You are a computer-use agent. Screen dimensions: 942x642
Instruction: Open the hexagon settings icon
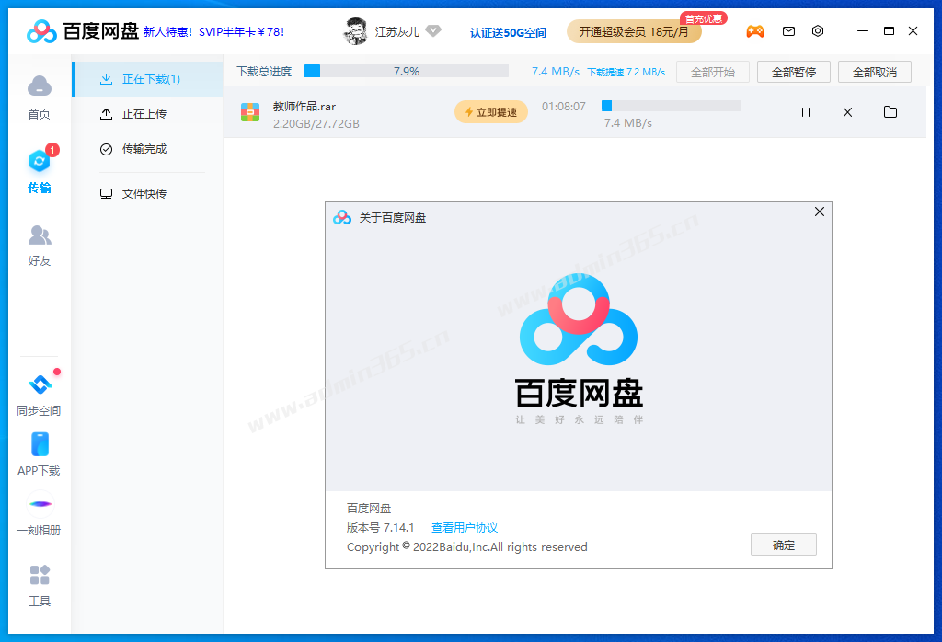[818, 31]
